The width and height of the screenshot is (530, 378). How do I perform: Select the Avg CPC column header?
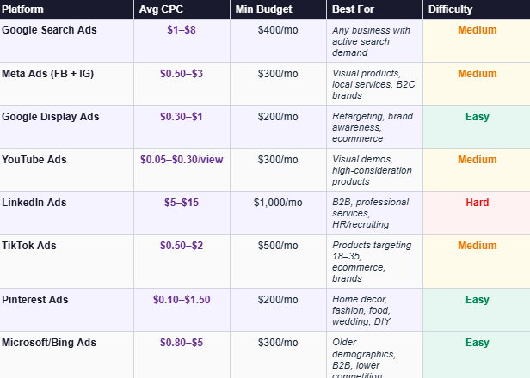point(159,9)
